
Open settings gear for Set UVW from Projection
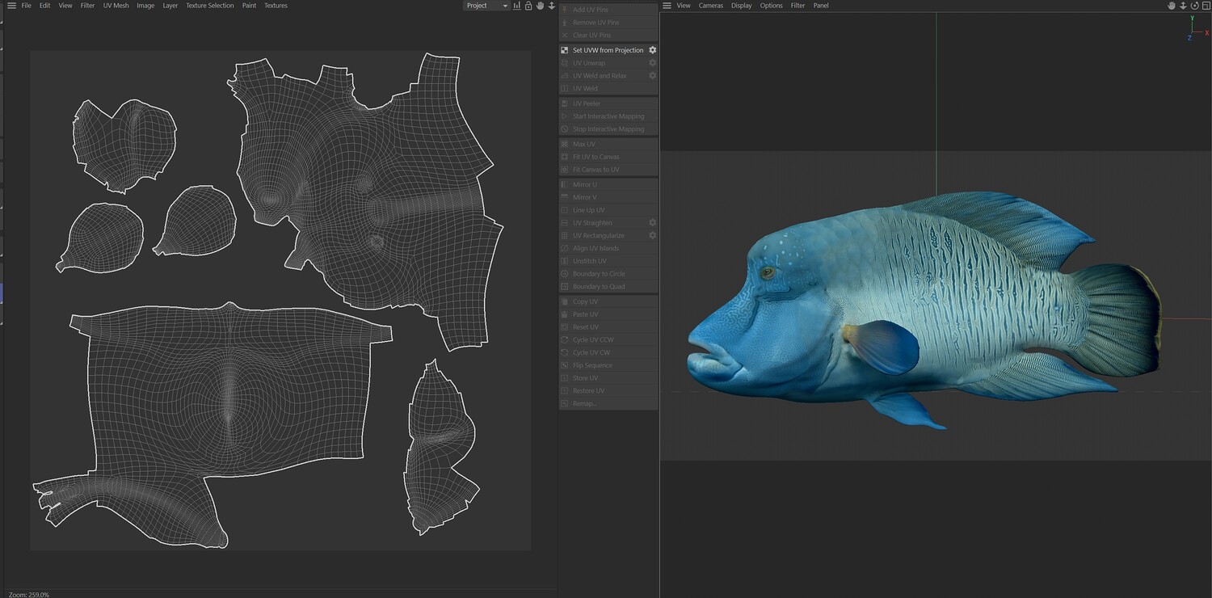coord(653,50)
